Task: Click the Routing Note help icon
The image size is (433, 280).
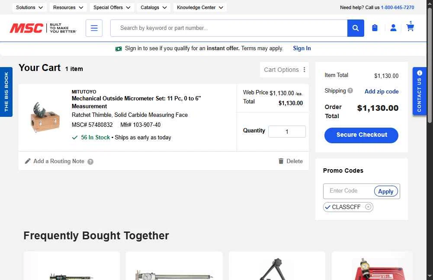Action: click(90, 162)
